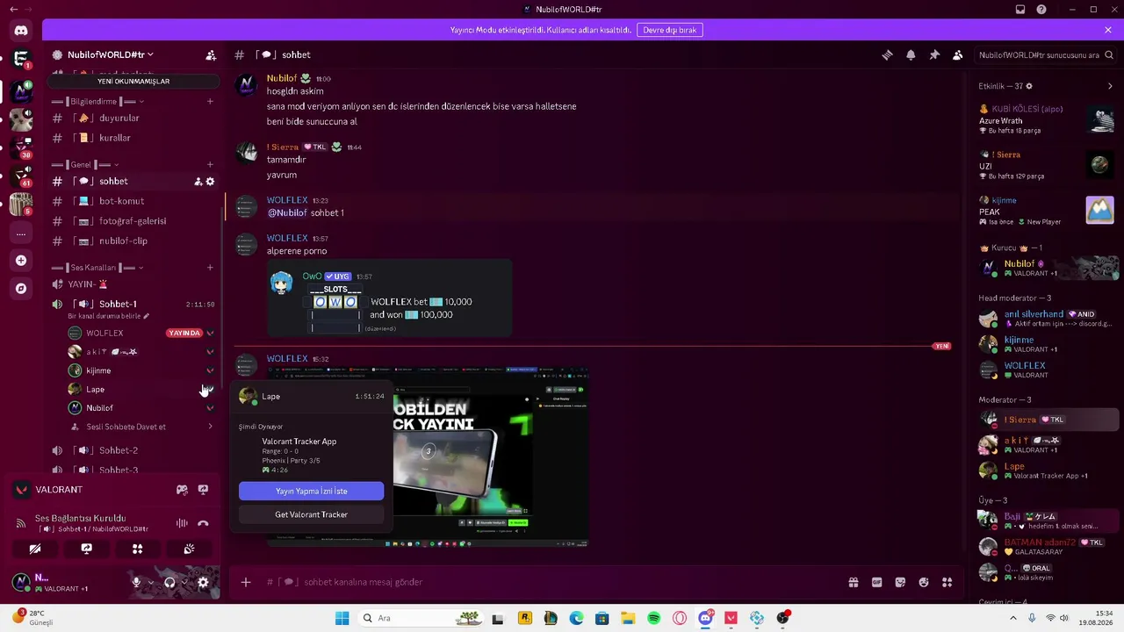Toggle the member list icon

pyautogui.click(x=958, y=54)
